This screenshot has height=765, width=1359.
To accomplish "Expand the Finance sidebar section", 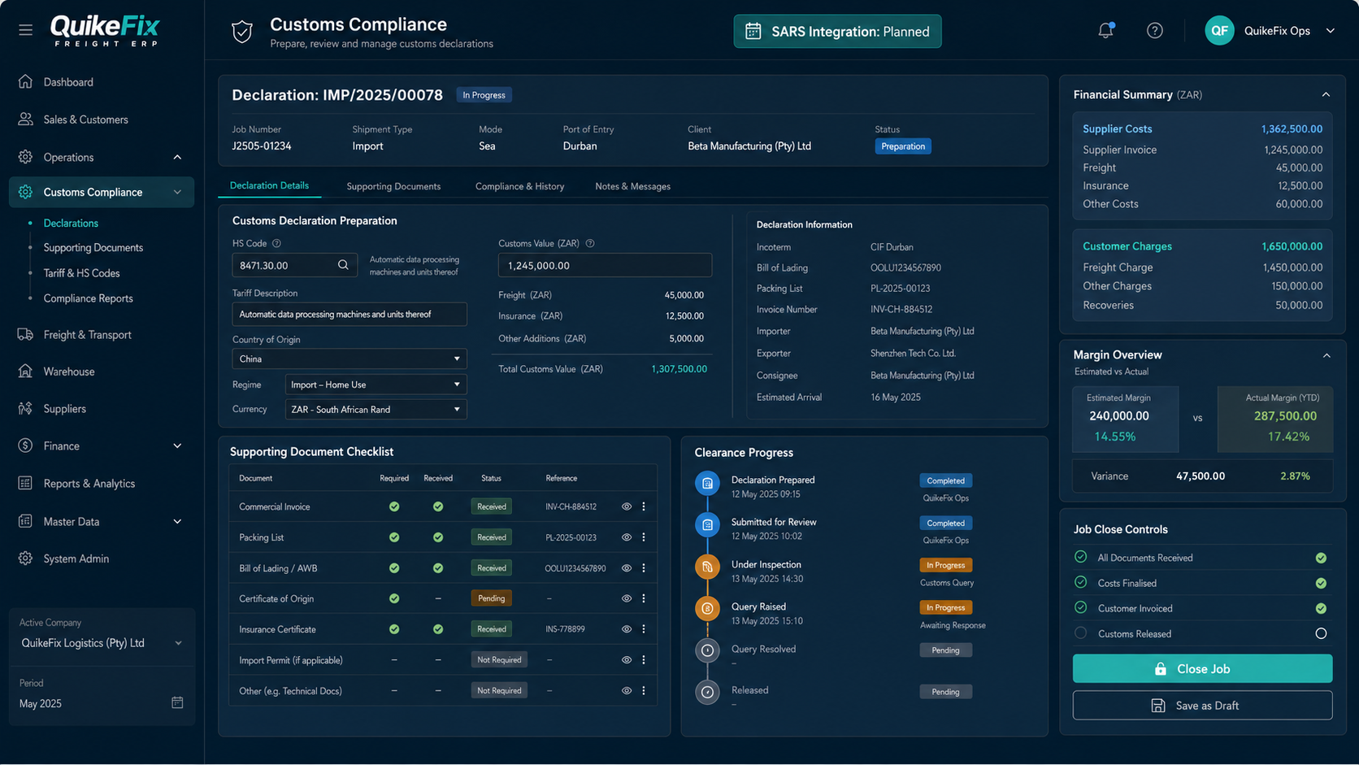I will click(177, 446).
